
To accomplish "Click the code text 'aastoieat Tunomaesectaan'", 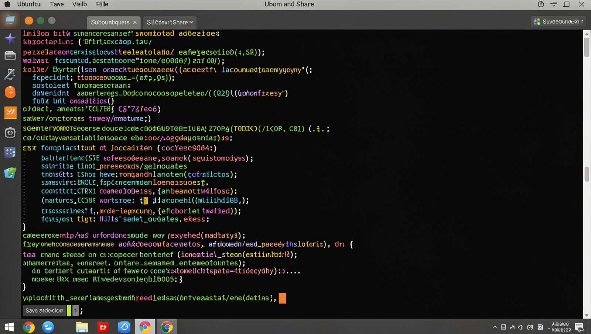I will [x=81, y=86].
